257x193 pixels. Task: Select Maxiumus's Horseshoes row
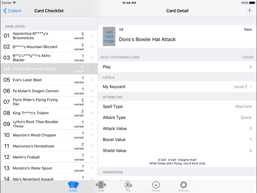49,146
